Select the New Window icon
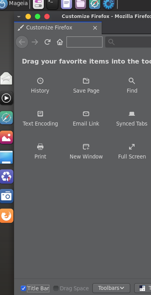This screenshot has width=151, height=295. click(86, 147)
